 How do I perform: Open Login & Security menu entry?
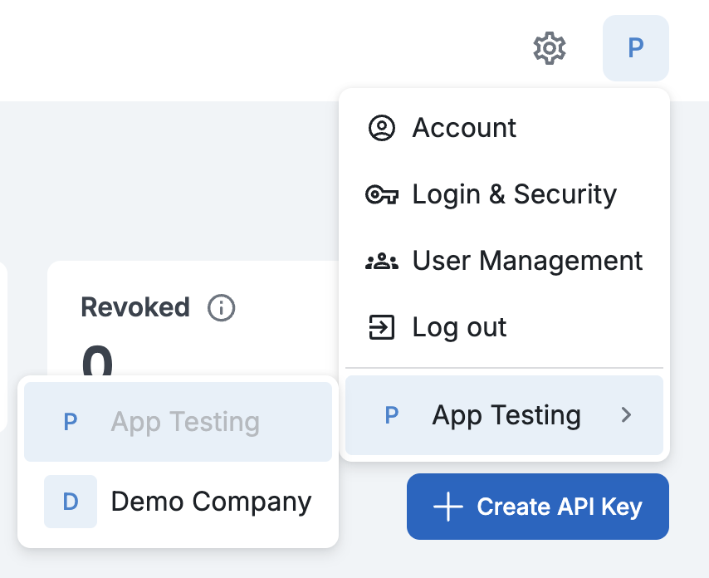[504, 194]
